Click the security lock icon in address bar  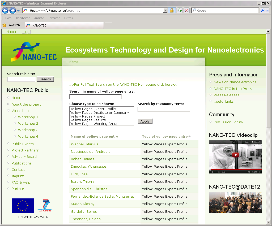click(172, 11)
